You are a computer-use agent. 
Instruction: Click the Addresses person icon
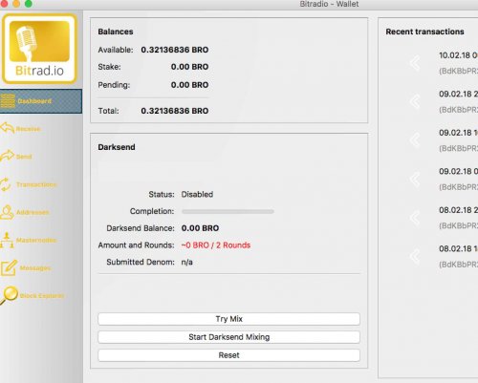(x=7, y=212)
